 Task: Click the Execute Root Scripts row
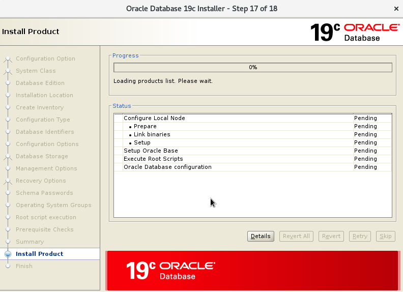253,159
